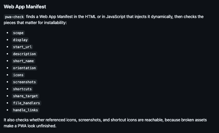Click the screenshots code tag
The height and width of the screenshot is (133, 219).
[x=25, y=82]
